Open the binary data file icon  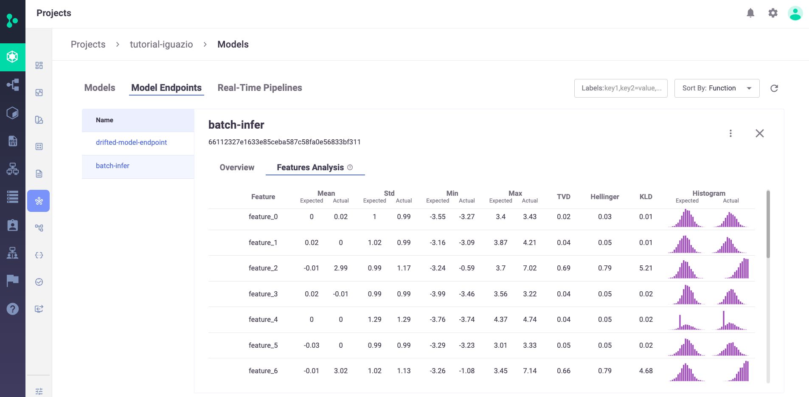13,141
